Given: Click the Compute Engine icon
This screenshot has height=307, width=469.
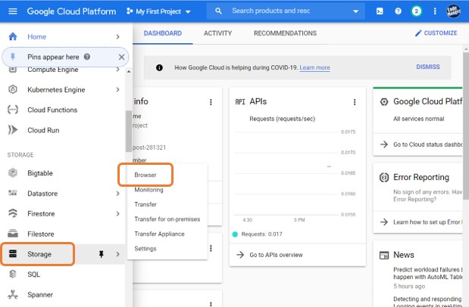Looking at the screenshot, I should point(13,70).
